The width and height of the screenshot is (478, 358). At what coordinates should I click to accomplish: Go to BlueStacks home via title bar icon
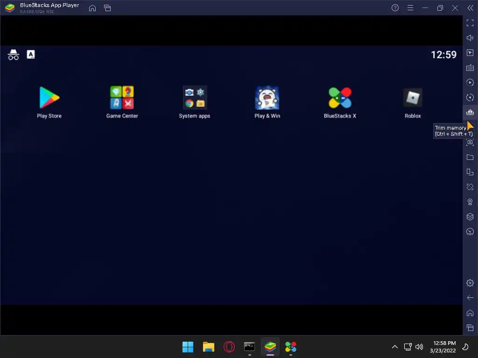coord(92,8)
